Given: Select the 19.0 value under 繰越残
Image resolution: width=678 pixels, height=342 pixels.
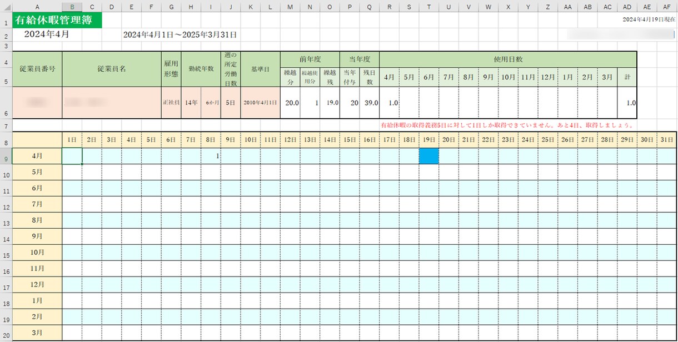Looking at the screenshot, I should tap(330, 103).
